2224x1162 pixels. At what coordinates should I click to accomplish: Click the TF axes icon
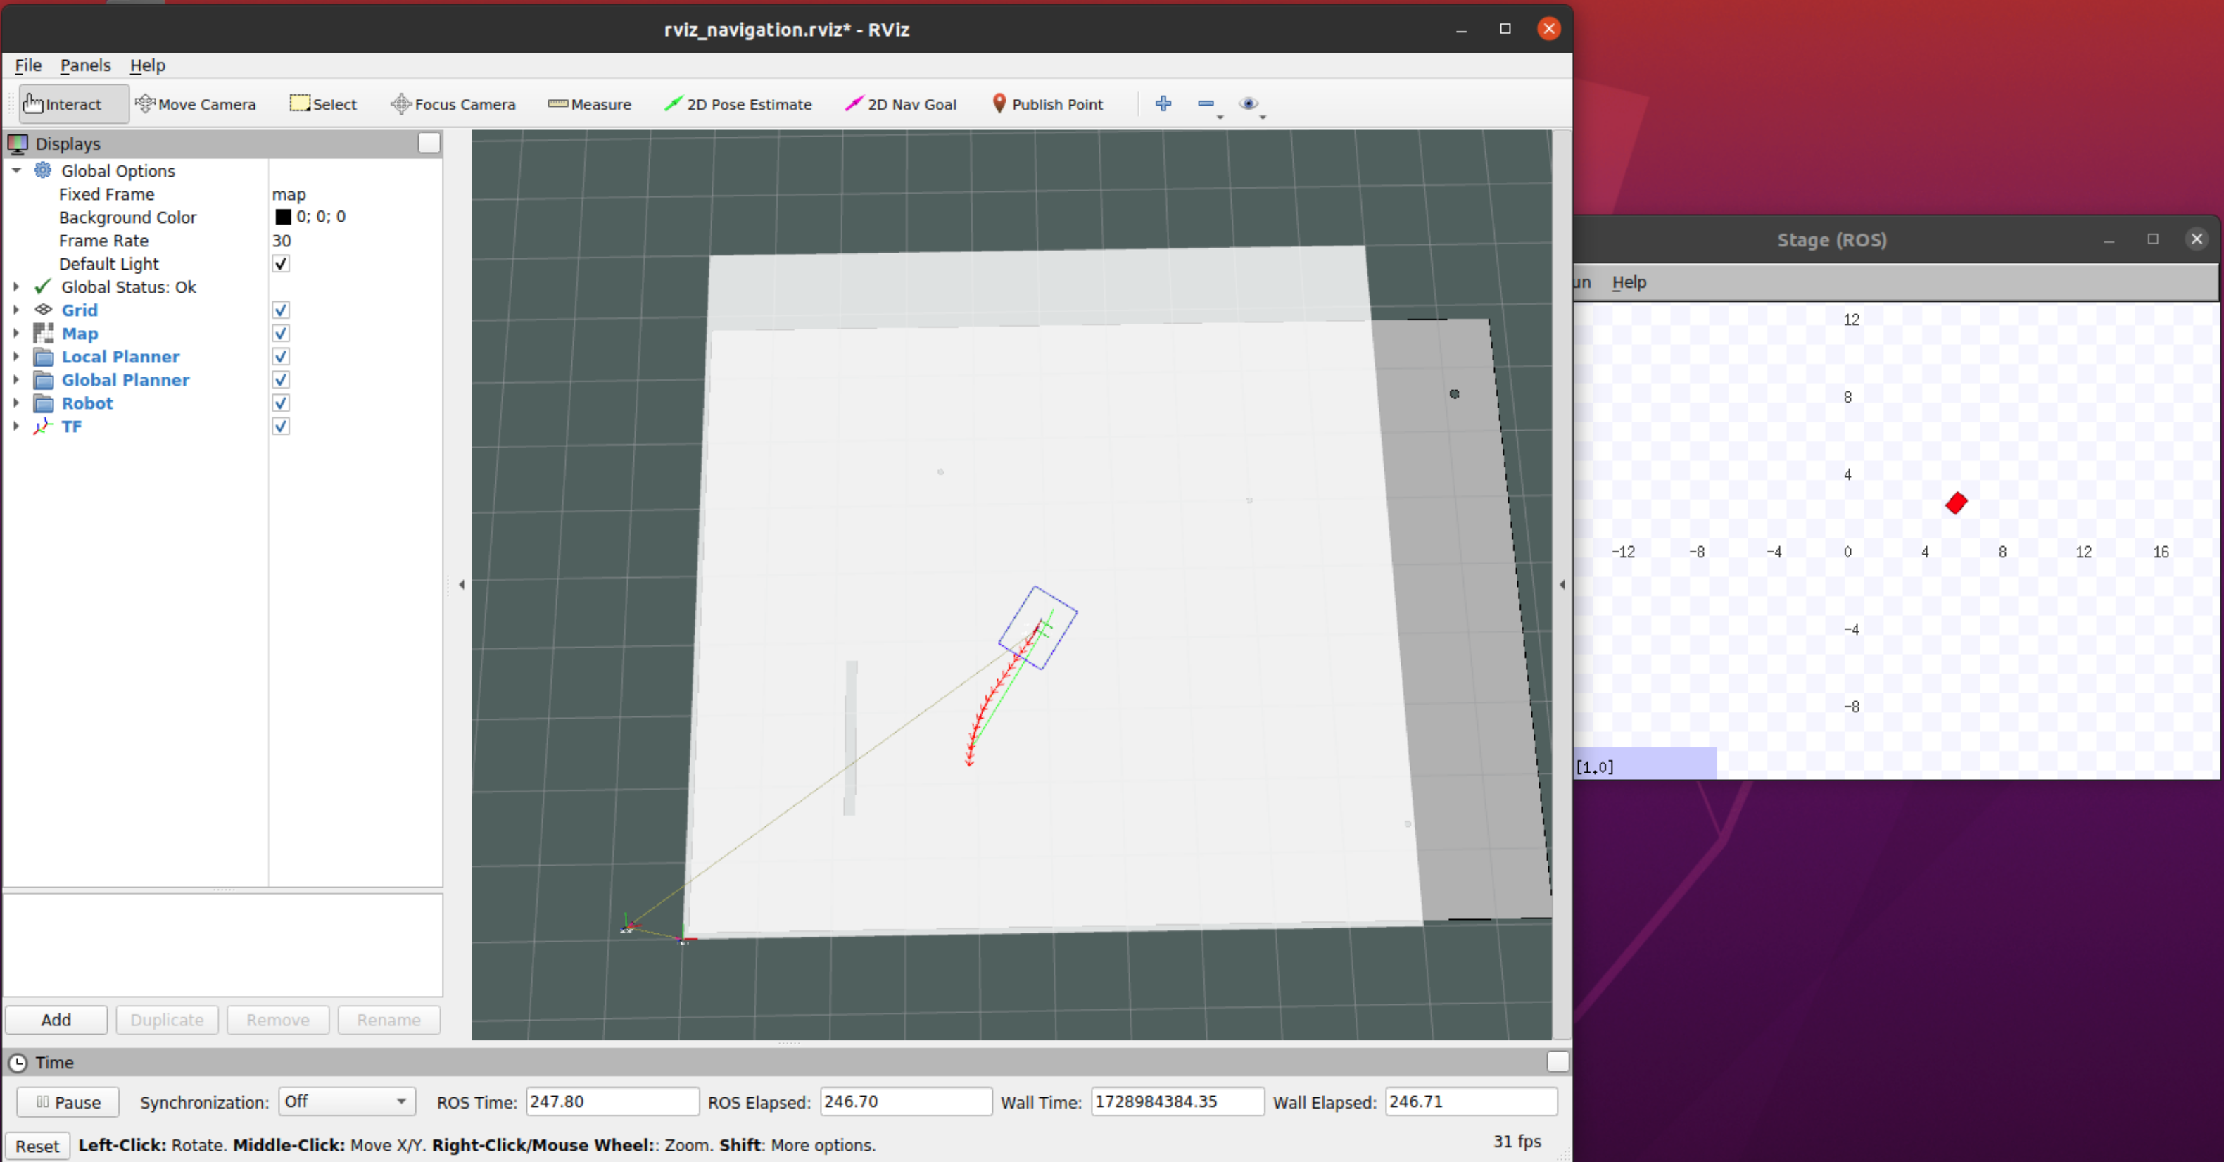(43, 427)
